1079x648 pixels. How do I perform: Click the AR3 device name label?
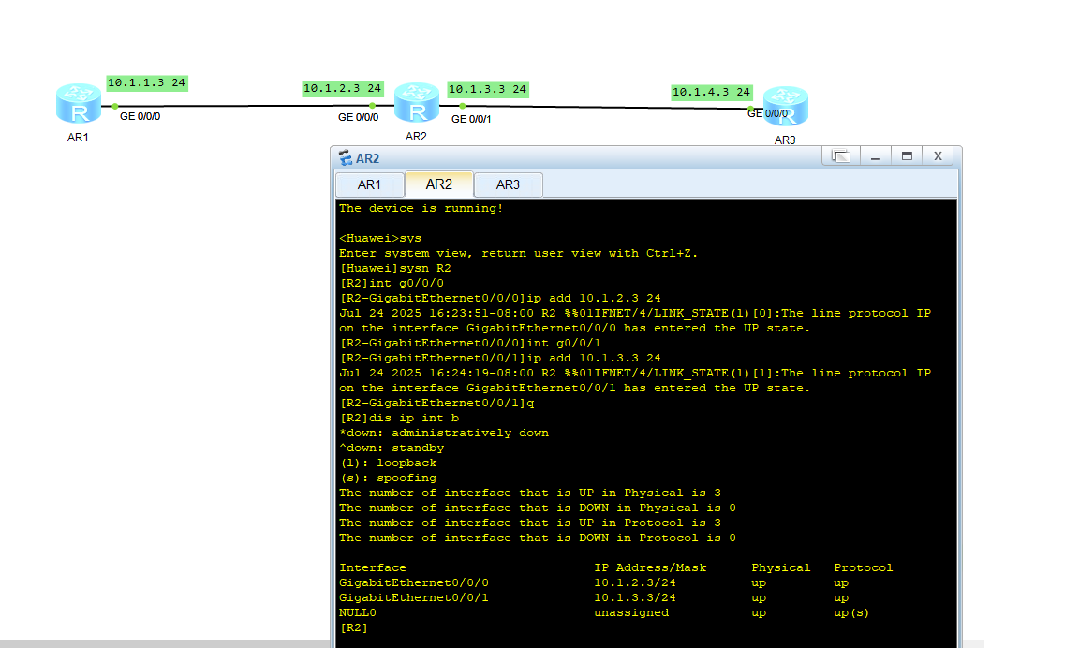click(x=785, y=140)
